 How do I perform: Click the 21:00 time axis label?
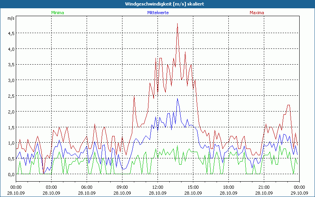point(264,188)
